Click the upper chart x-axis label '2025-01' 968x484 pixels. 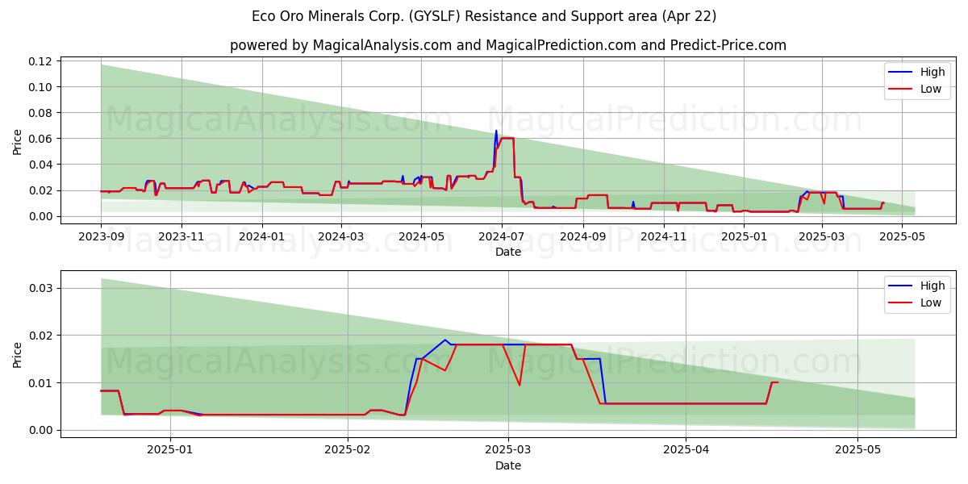pyautogui.click(x=743, y=236)
